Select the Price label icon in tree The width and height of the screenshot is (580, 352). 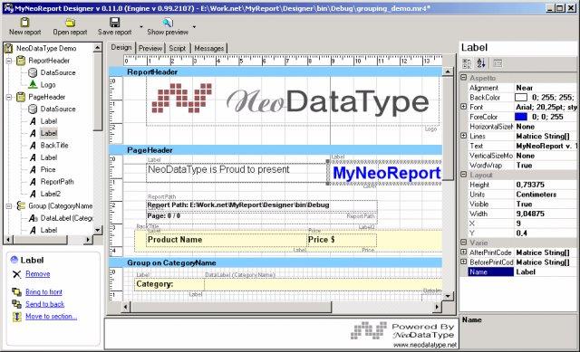coord(33,170)
